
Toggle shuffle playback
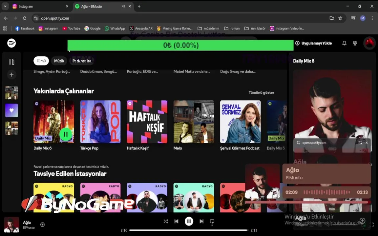coord(166,221)
